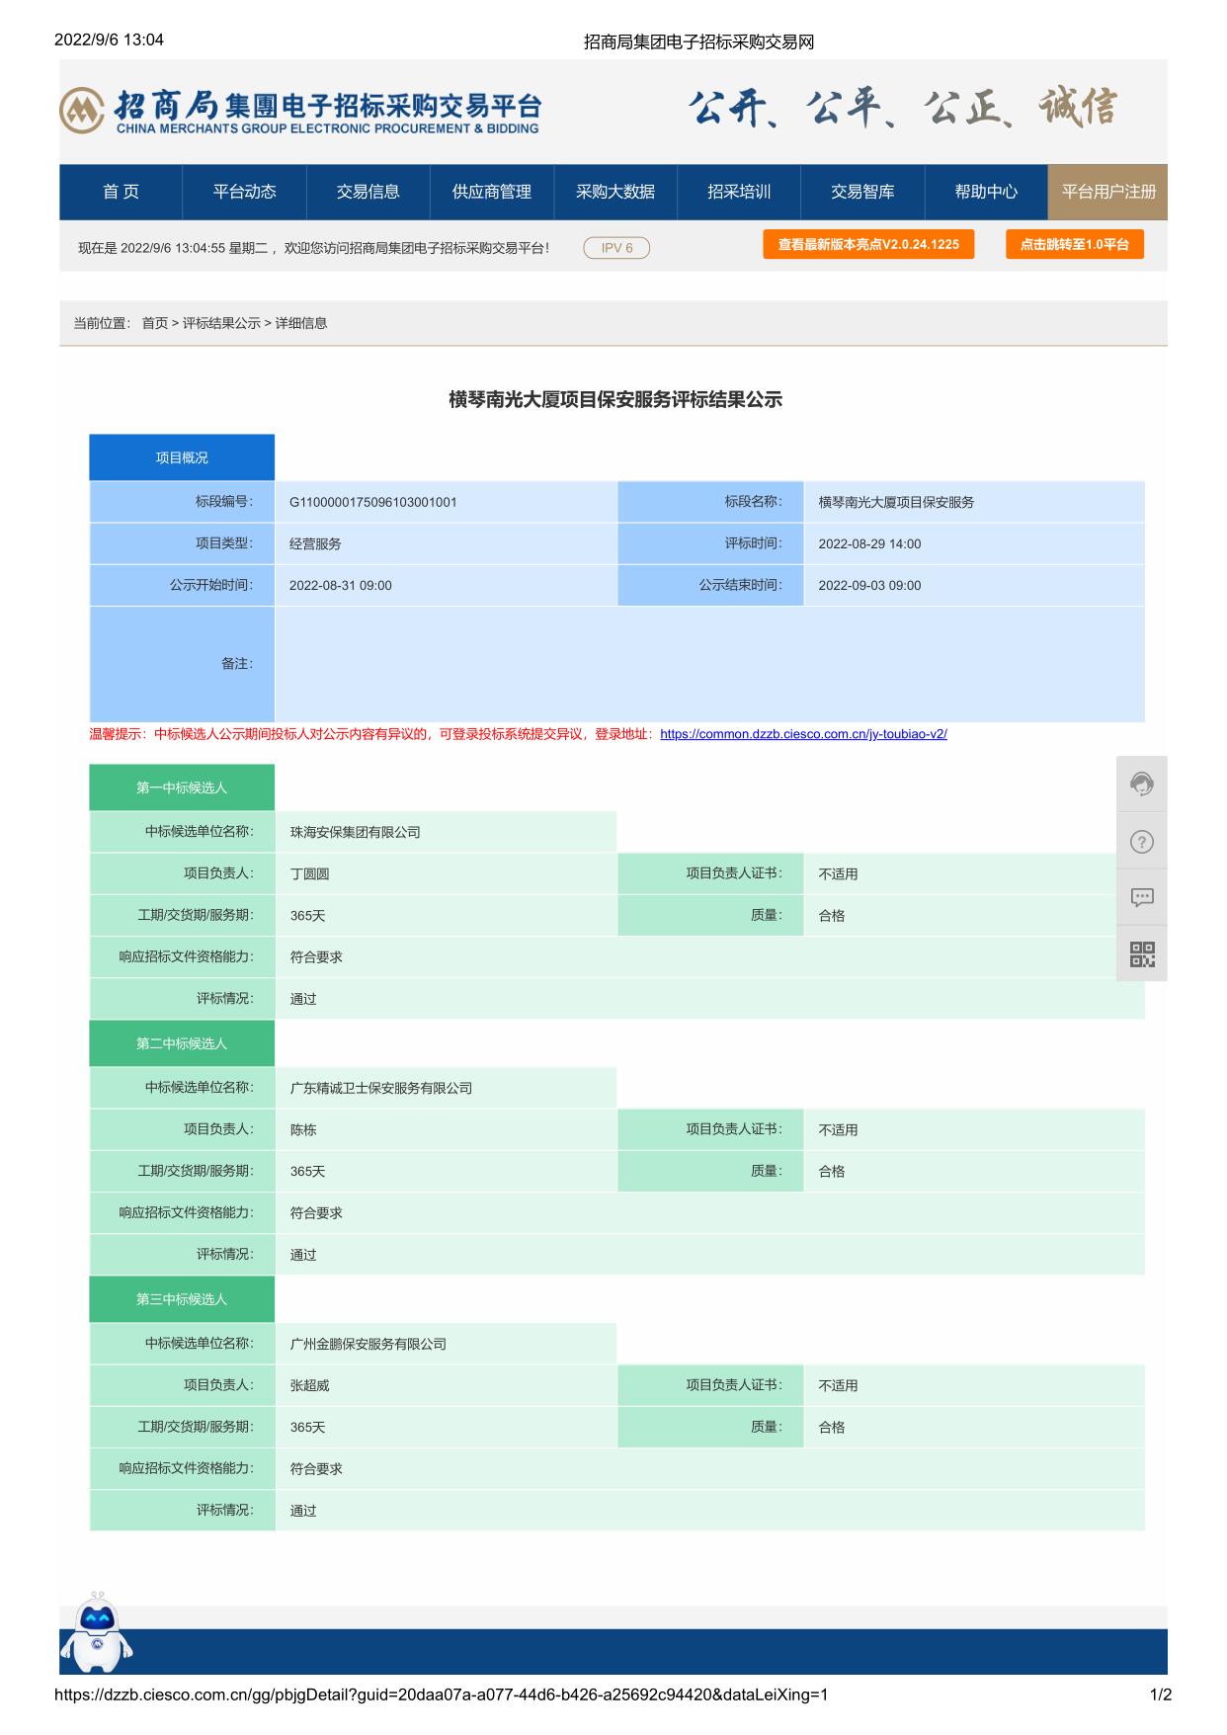
Task: Click evaluation time 2022-08-29 14:00
Action: click(869, 543)
